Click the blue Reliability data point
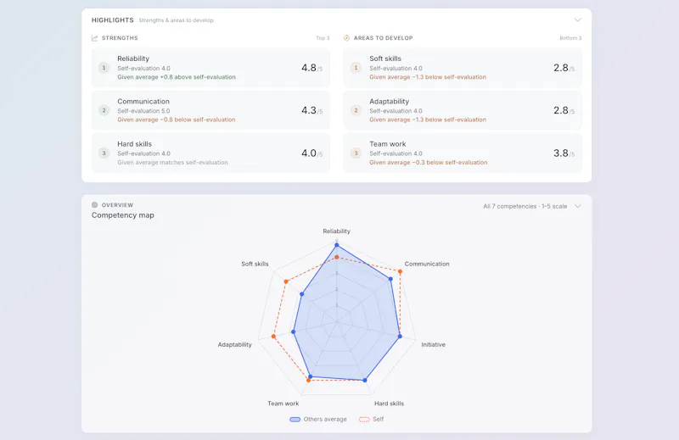Screen dimensions: 679x440 pyautogui.click(x=336, y=245)
